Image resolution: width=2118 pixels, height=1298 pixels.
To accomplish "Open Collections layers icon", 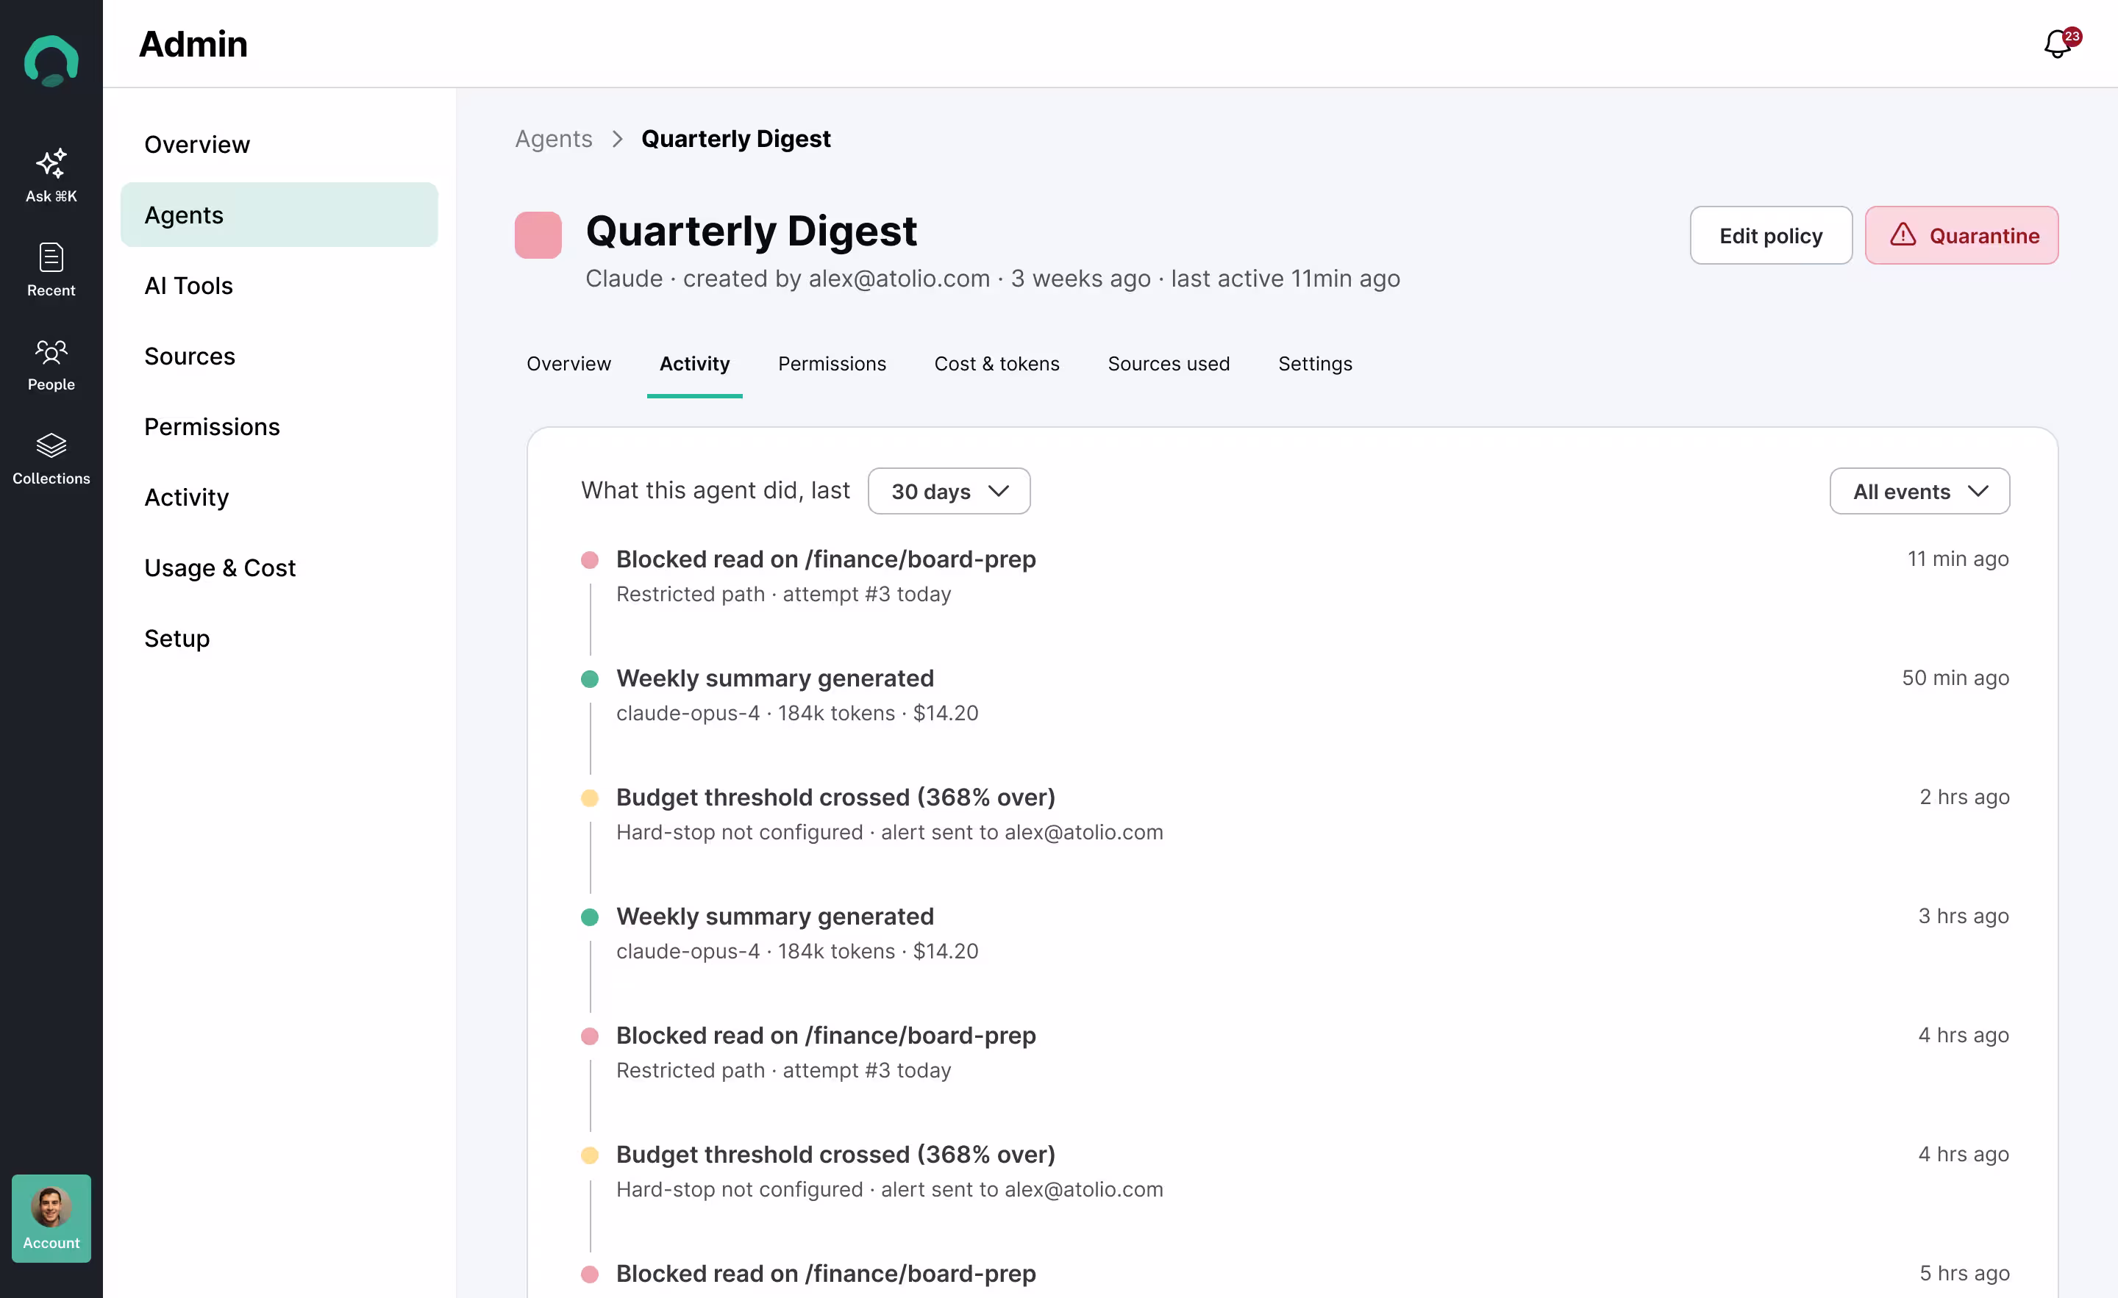I will click(51, 445).
